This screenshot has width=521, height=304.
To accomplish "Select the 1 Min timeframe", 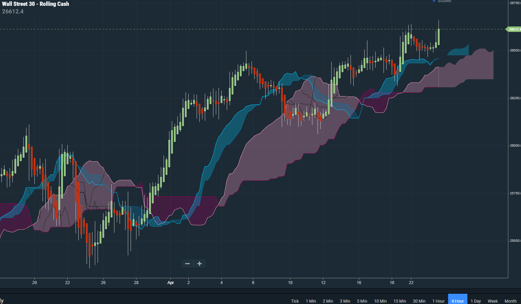I will [x=311, y=301].
